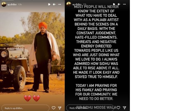Play the left story
178x111 pixels.
click(x=49, y=4)
